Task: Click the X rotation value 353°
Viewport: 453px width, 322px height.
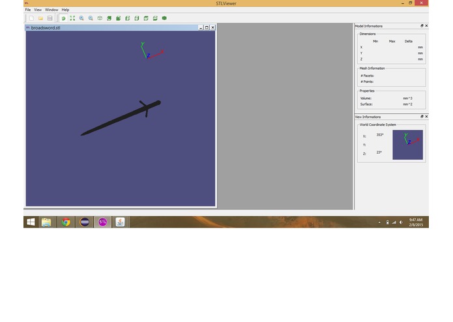Action: pyautogui.click(x=380, y=135)
